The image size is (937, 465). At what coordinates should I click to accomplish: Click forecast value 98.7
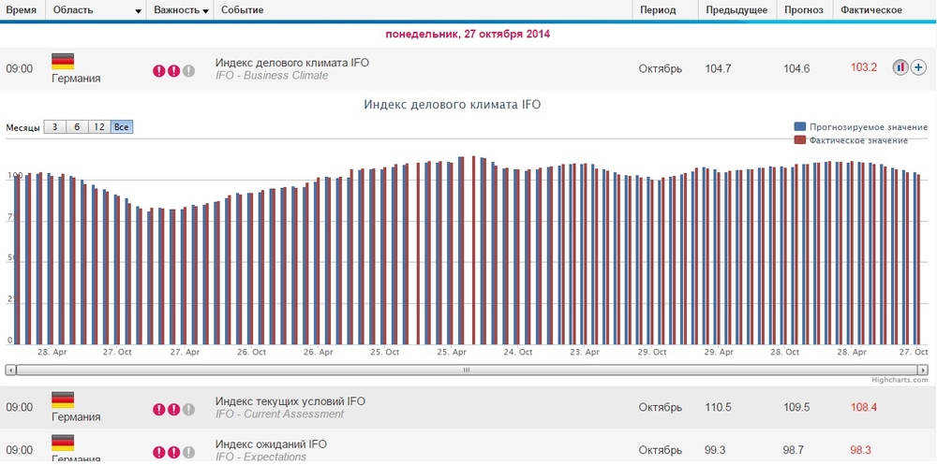coord(795,450)
